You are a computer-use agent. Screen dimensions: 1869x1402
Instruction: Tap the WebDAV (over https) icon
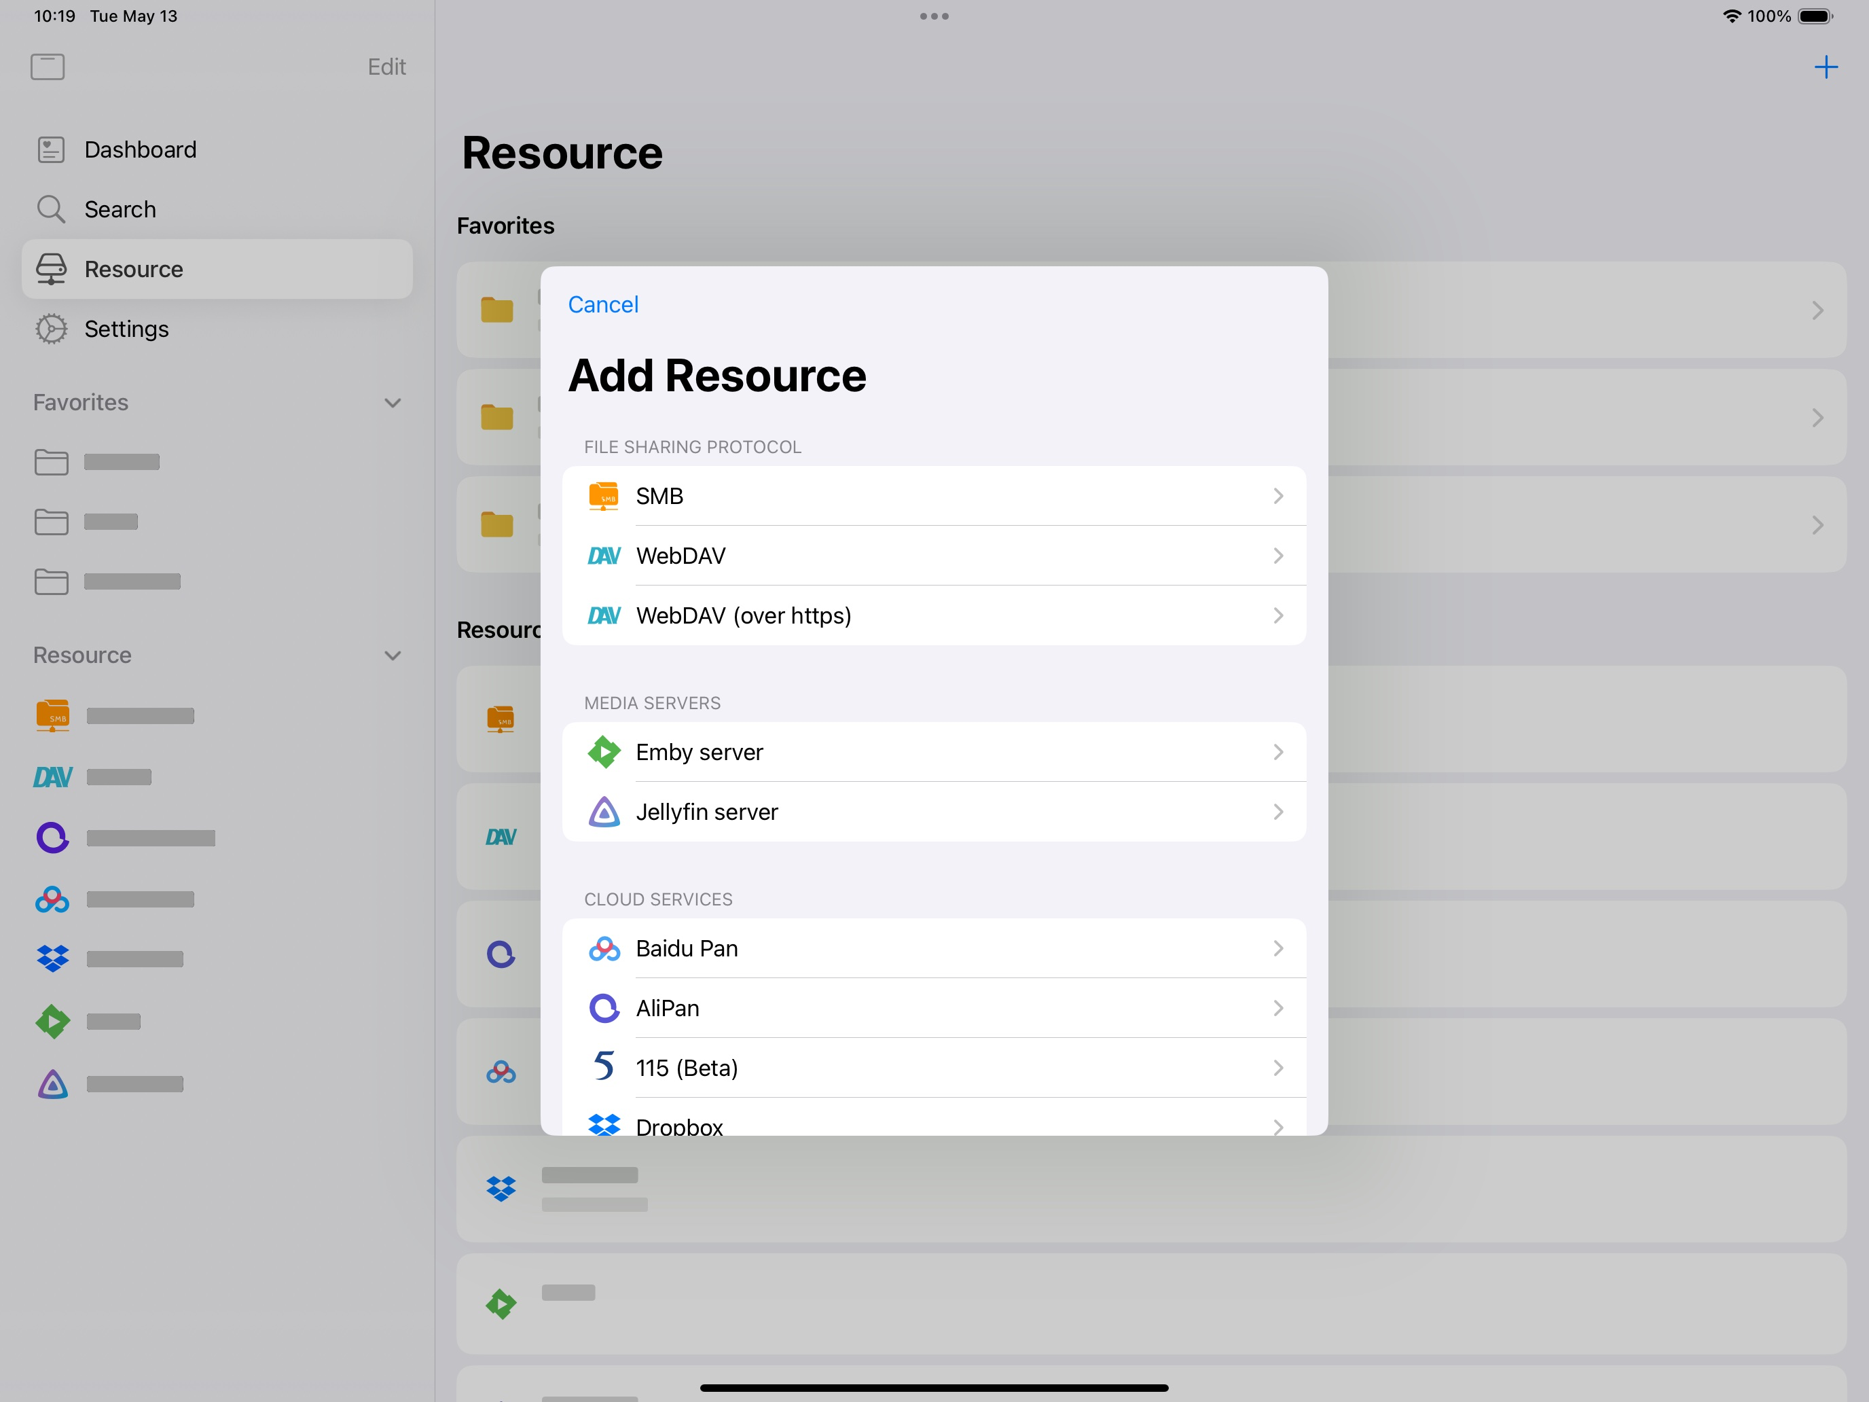point(603,615)
